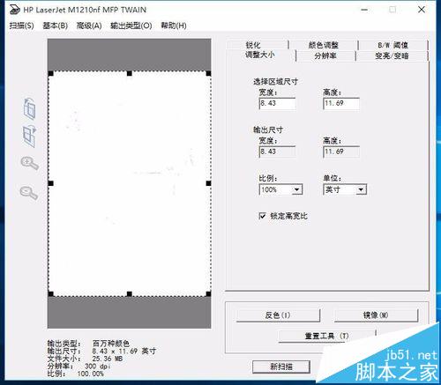Click the top-left selection handle in preview
Screen dimensions: 441x385
coord(51,73)
